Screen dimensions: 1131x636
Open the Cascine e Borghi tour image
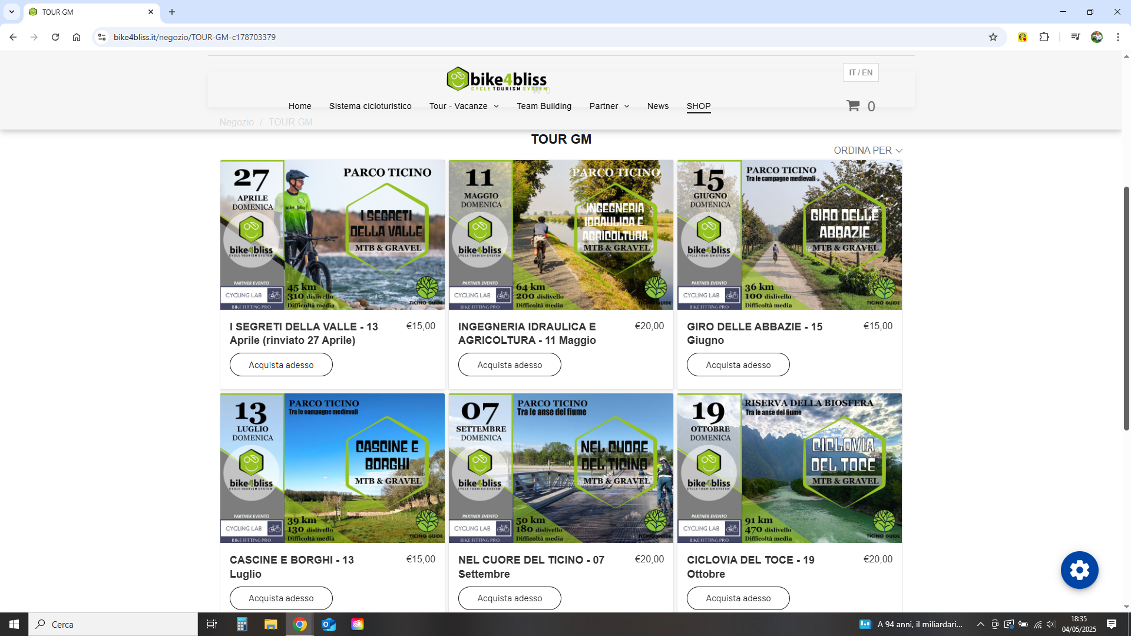point(332,468)
